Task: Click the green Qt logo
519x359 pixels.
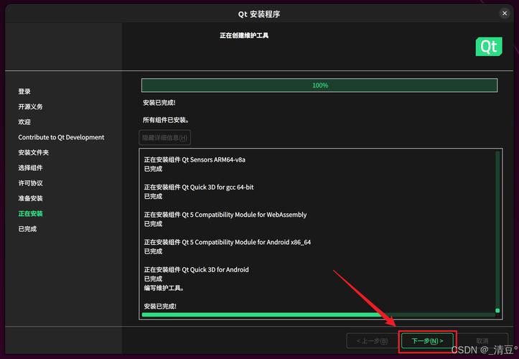Action: coord(489,47)
